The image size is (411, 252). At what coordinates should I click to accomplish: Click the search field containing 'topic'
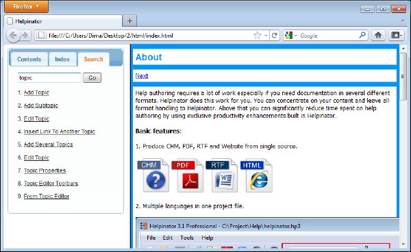point(49,78)
